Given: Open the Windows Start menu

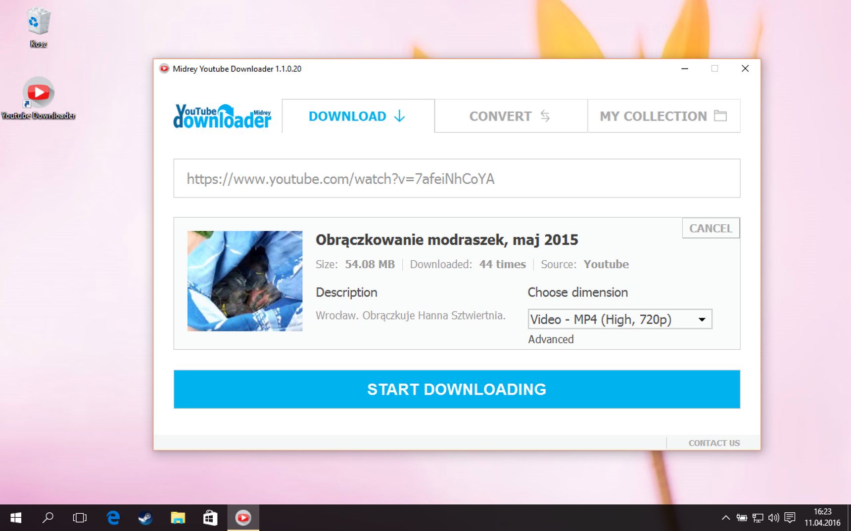Looking at the screenshot, I should pos(16,518).
